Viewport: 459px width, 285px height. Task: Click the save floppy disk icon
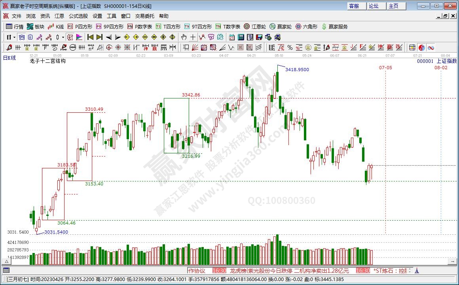click(x=259, y=37)
